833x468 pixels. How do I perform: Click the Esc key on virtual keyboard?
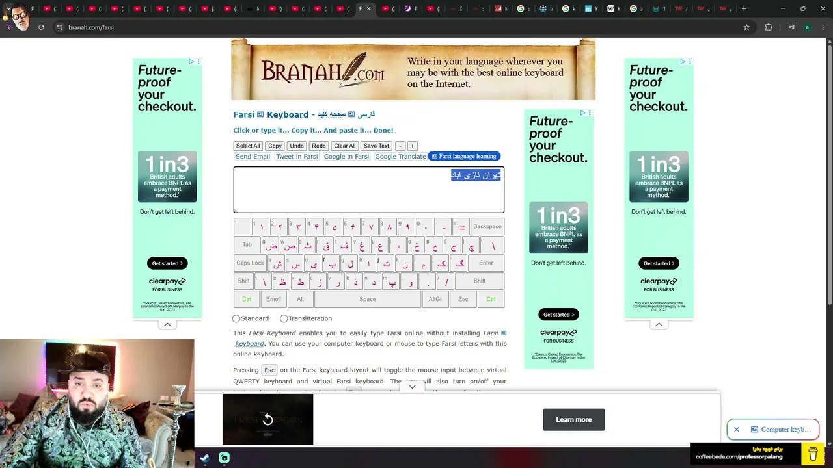click(x=463, y=300)
